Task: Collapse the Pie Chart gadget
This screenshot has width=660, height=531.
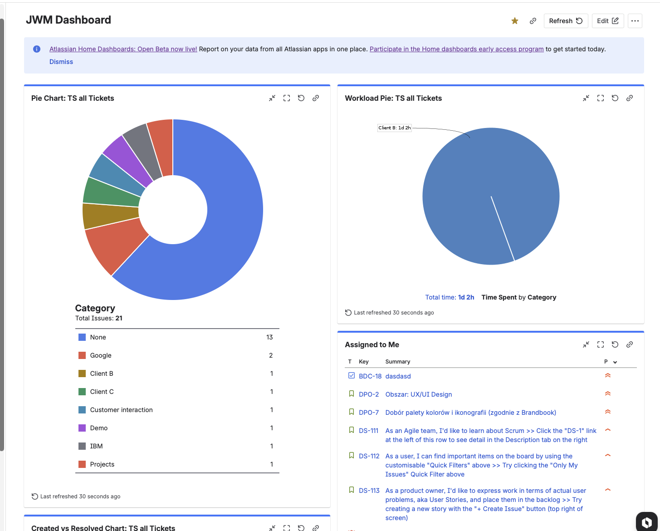Action: tap(272, 98)
